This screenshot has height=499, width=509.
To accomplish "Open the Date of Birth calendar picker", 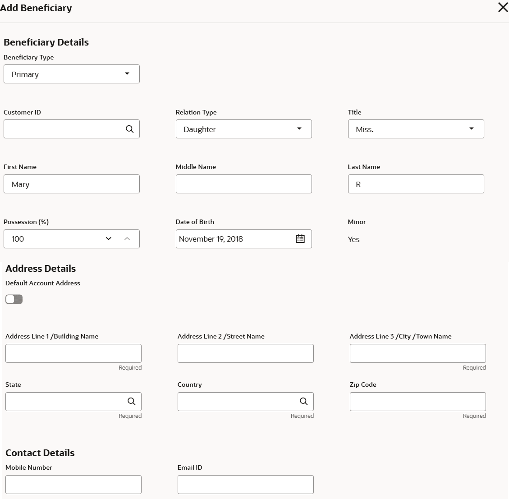I will (x=300, y=239).
